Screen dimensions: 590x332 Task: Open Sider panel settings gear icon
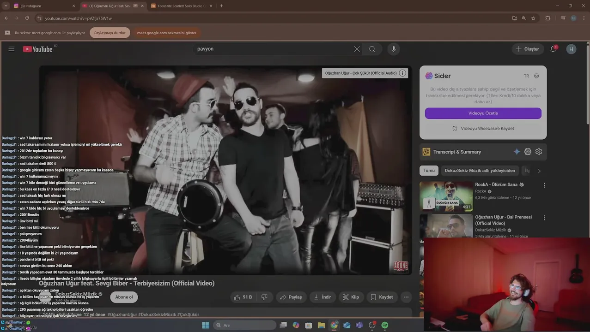(x=536, y=76)
